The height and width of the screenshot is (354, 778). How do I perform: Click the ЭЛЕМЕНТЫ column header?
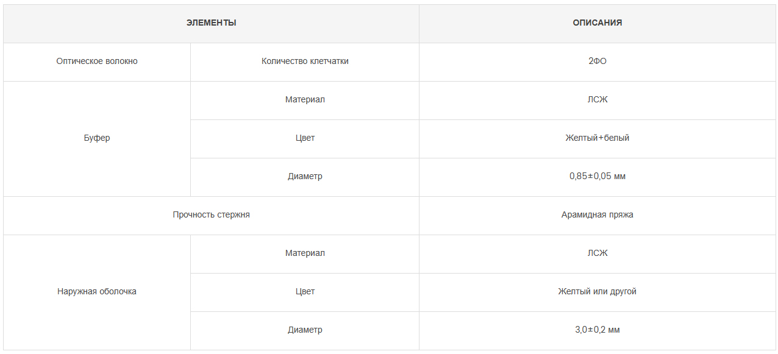(211, 23)
